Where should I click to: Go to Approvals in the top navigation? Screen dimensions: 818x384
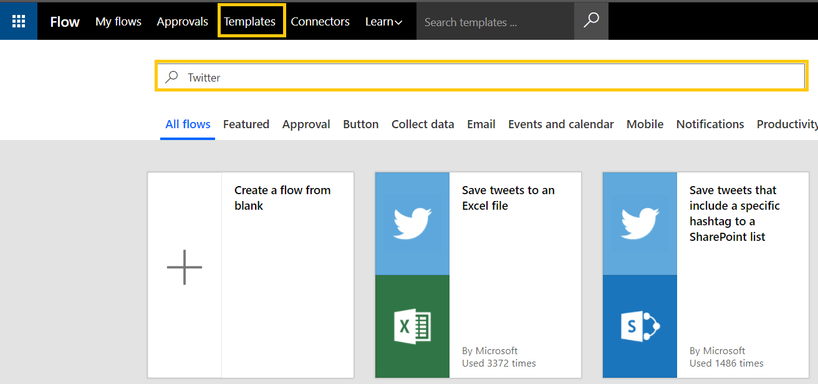(182, 21)
